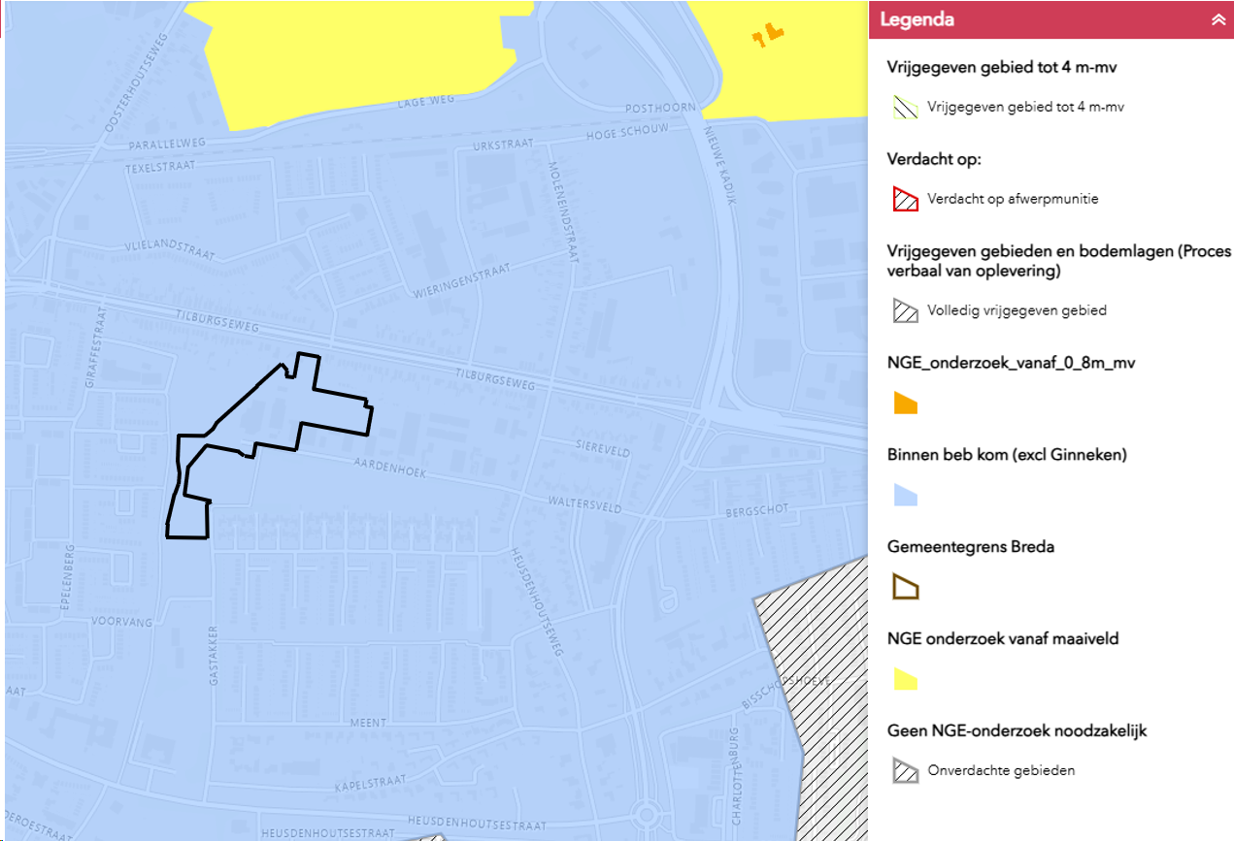Click the Legenda header title

(x=917, y=19)
